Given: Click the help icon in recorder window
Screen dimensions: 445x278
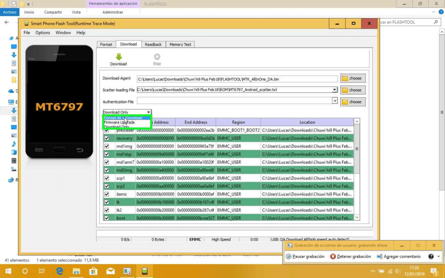Looking at the screenshot, I should (431, 256).
